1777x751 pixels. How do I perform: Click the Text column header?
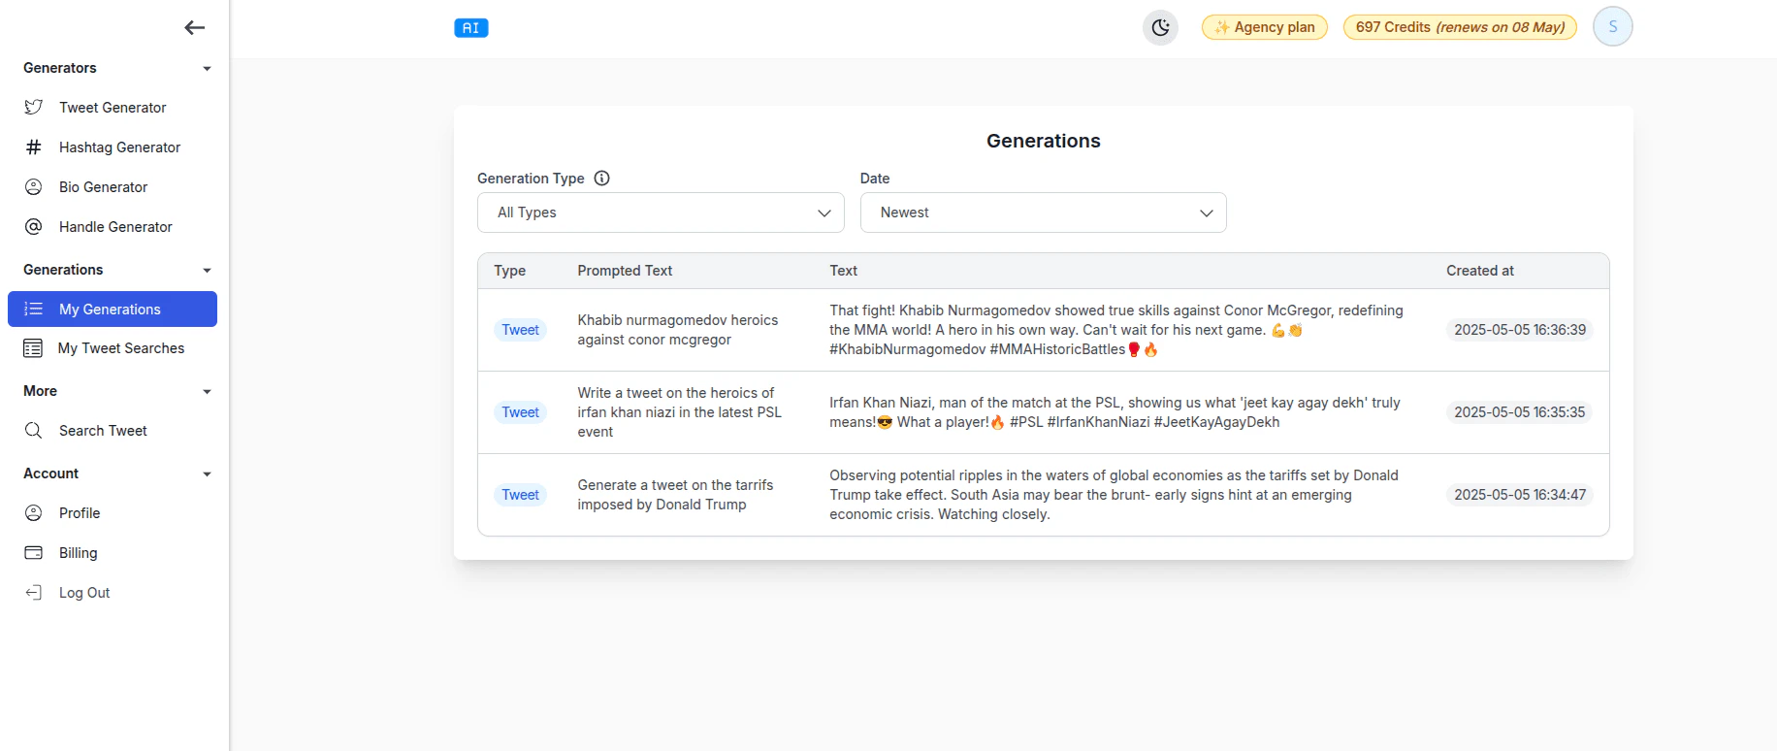point(843,271)
